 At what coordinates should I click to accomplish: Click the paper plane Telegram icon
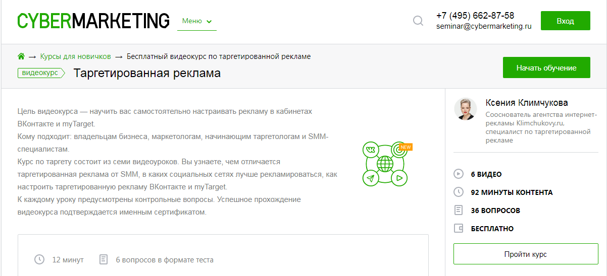coord(371,178)
